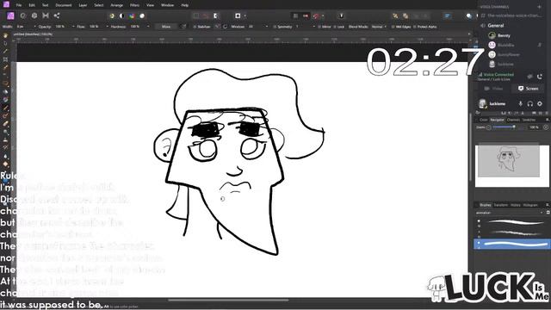Toggle the Lock checkbox
This screenshot has width=551, height=310.
(335, 27)
